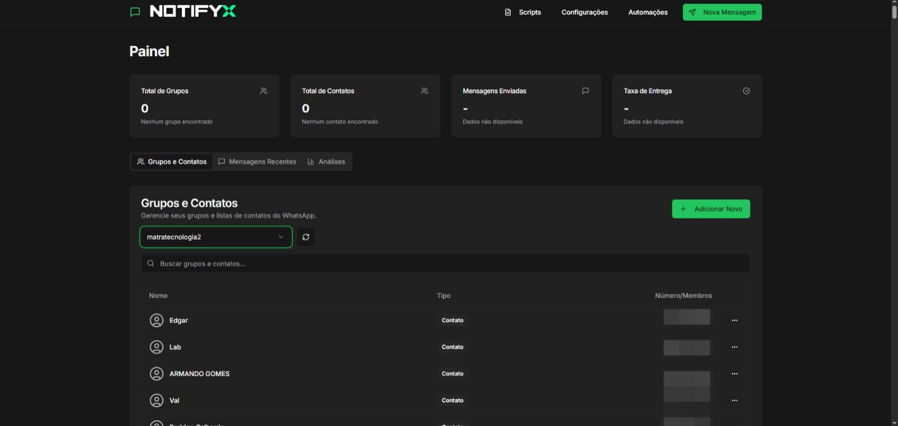Open the Scripts menu item
Image resolution: width=898 pixels, height=426 pixels.
[523, 12]
